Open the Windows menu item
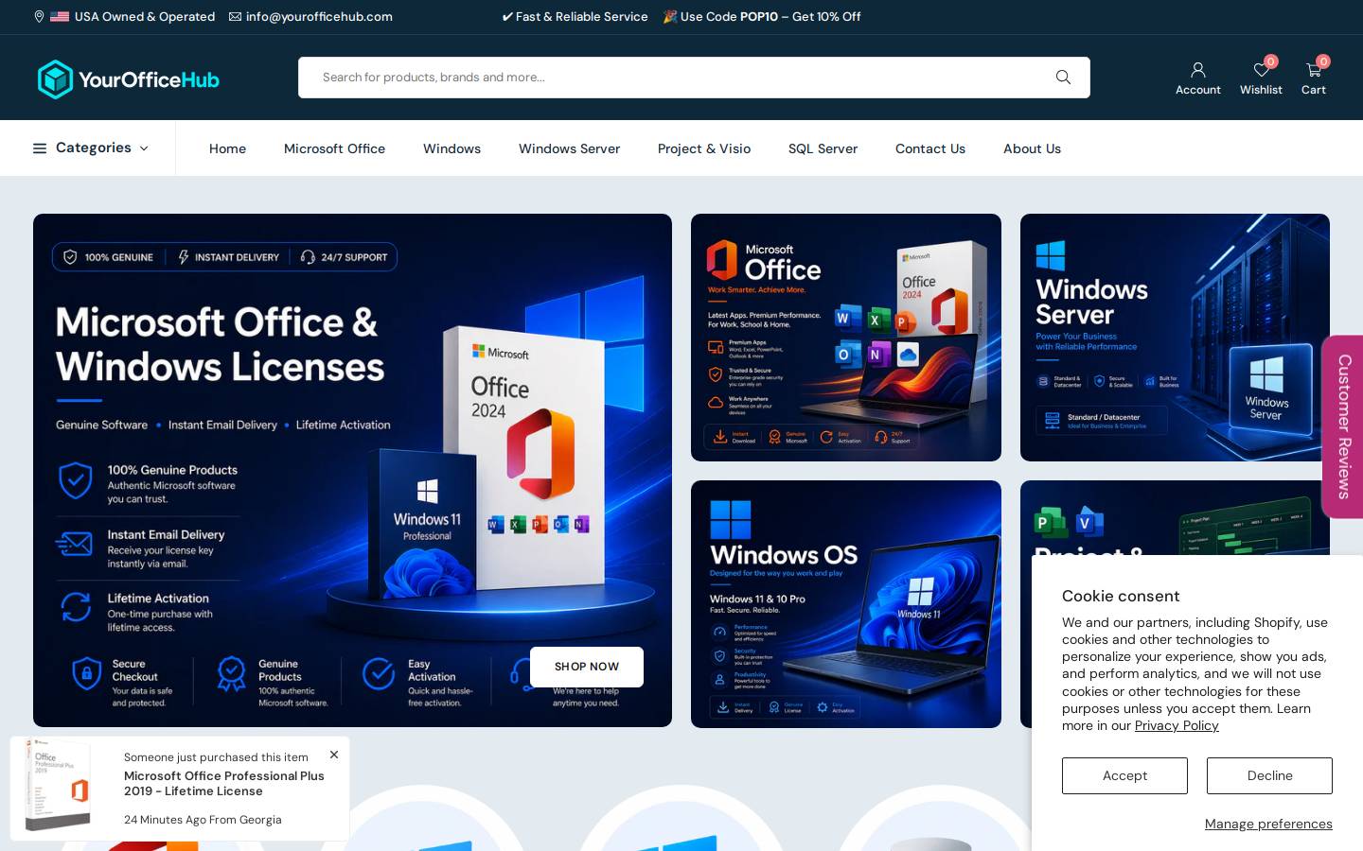This screenshot has width=1363, height=851. tap(451, 148)
